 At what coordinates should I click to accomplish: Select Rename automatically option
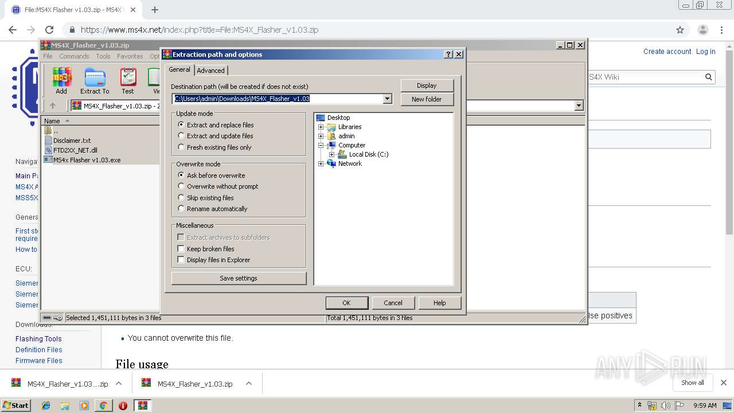(213, 209)
